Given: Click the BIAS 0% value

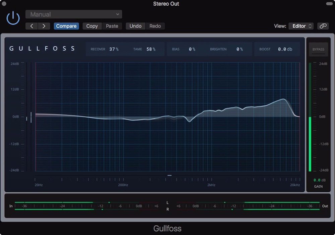Looking at the screenshot, I should coord(192,49).
